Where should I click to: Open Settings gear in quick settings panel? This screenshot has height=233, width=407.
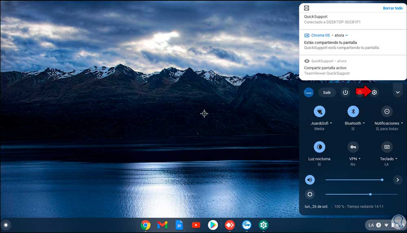tap(374, 92)
